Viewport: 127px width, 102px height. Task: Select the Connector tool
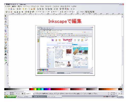click(x=6, y=57)
